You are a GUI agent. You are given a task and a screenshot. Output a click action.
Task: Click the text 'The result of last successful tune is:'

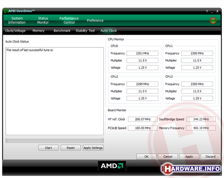coord(30,50)
